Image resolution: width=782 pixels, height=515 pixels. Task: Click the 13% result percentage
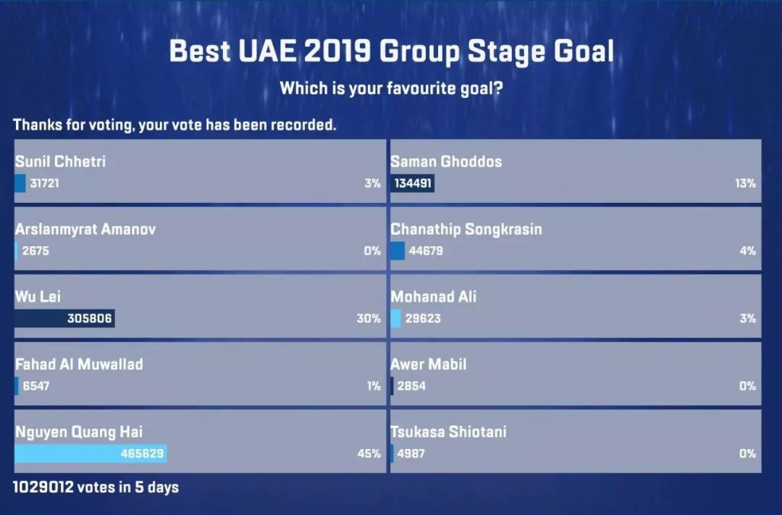[x=745, y=183]
